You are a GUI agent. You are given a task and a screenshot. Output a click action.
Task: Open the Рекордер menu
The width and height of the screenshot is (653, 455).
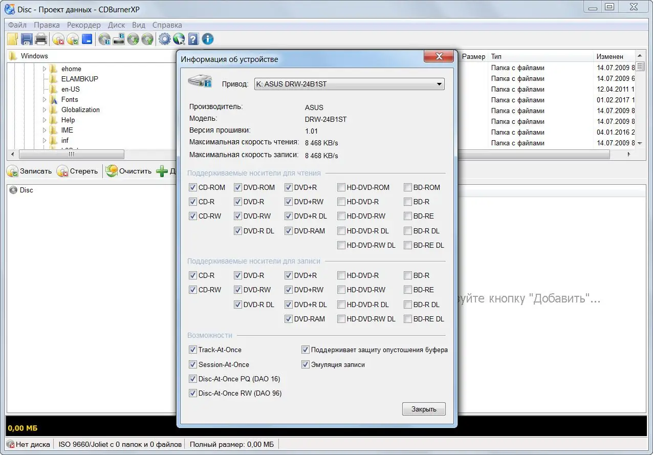(83, 25)
